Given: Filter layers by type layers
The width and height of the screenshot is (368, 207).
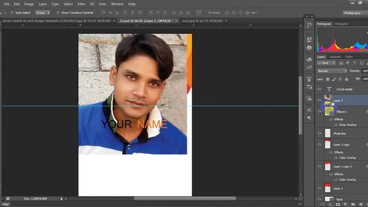Looking at the screenshot, I should coord(355,63).
